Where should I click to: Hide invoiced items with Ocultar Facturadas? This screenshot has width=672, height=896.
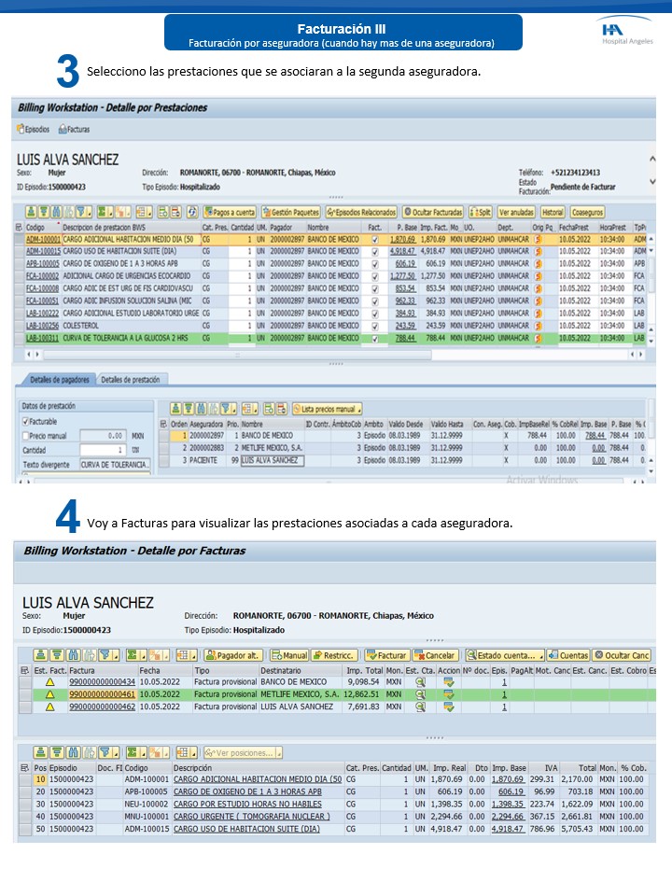tap(433, 212)
